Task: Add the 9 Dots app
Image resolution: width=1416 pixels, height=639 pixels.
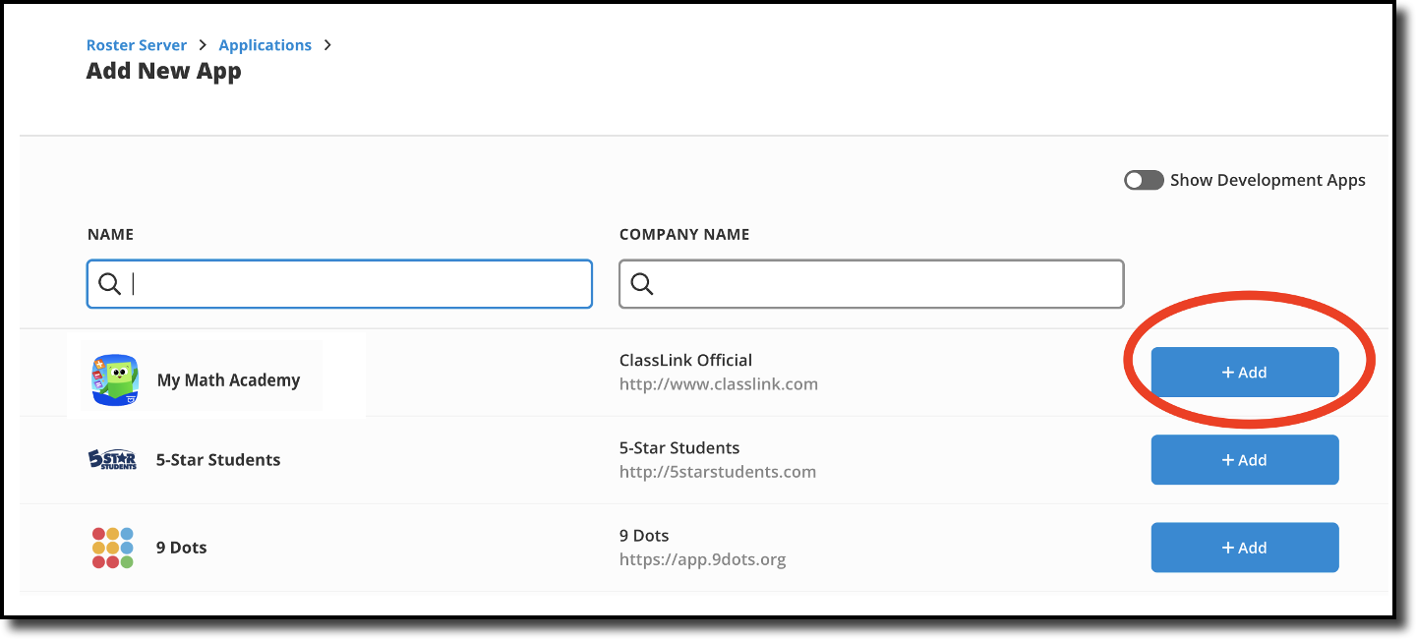Action: click(x=1245, y=548)
